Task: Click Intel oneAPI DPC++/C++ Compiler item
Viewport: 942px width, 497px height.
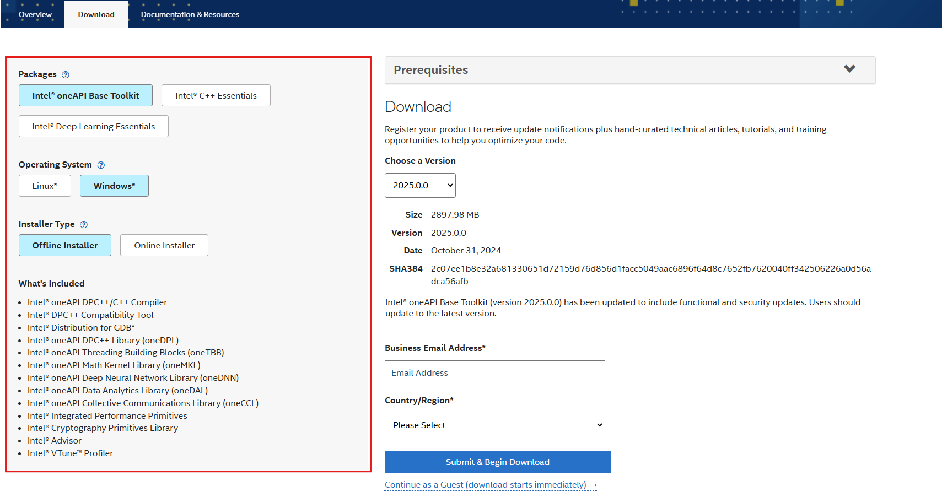Action: [x=97, y=302]
